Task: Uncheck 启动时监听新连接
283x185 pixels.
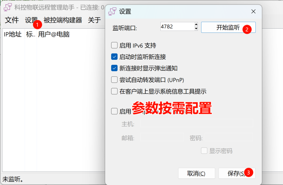Action: click(x=114, y=57)
